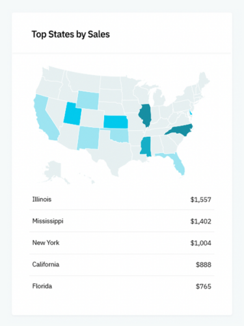The height and width of the screenshot is (326, 244).
Task: Click the Oklahoma state region
Action: (x=120, y=135)
